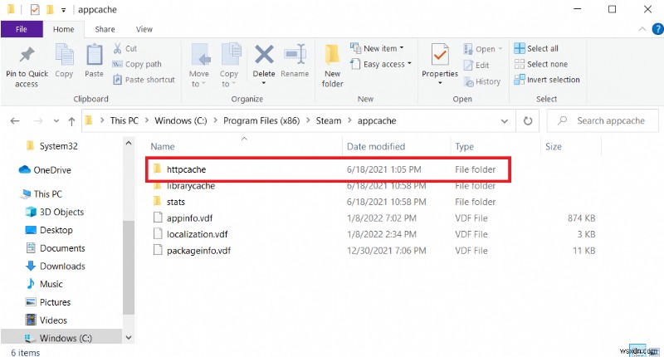The height and width of the screenshot is (357, 664).
Task: Click This PC in the address bar
Action: tap(124, 120)
